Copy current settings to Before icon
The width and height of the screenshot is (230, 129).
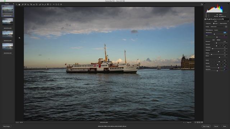pos(200,122)
